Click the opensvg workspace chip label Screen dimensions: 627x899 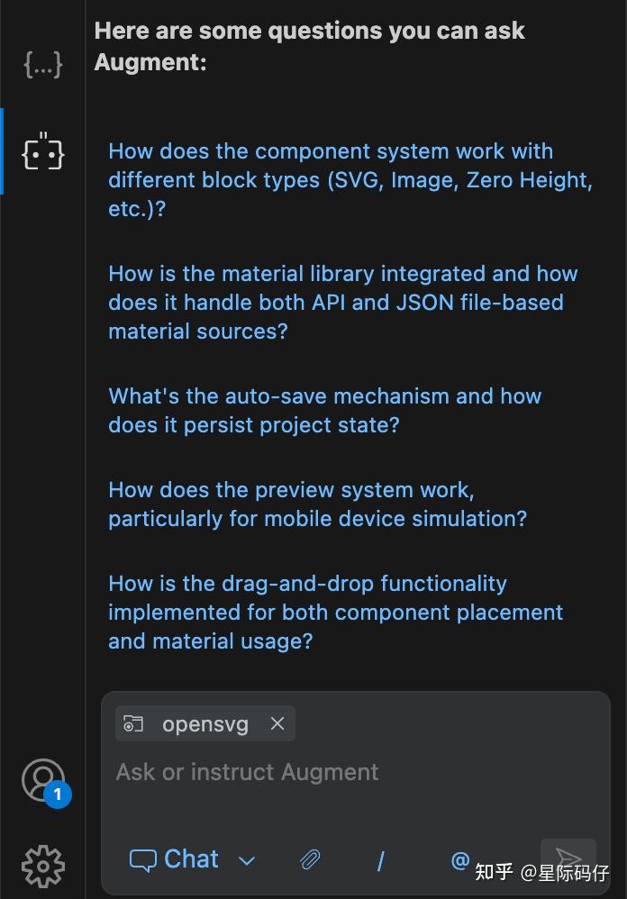(204, 724)
